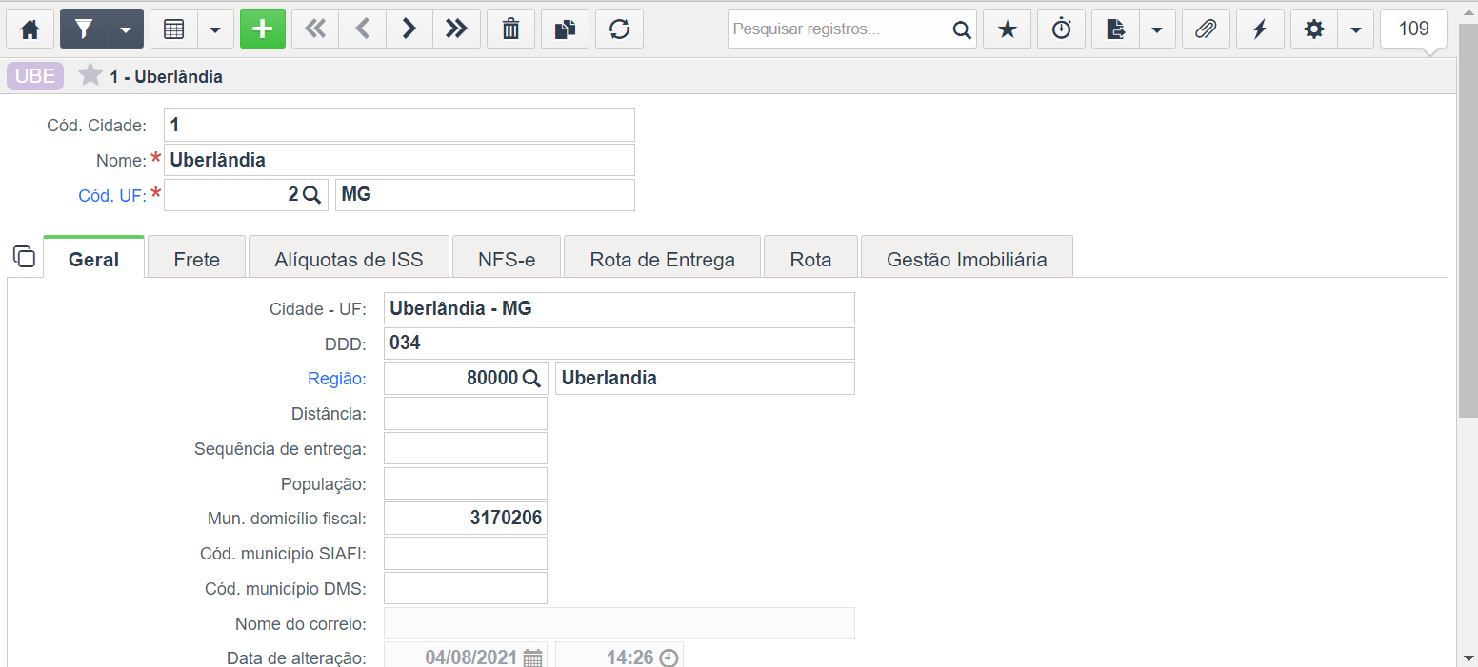Open the stopwatch timer tool
Image resolution: width=1478 pixels, height=667 pixels.
click(x=1062, y=29)
